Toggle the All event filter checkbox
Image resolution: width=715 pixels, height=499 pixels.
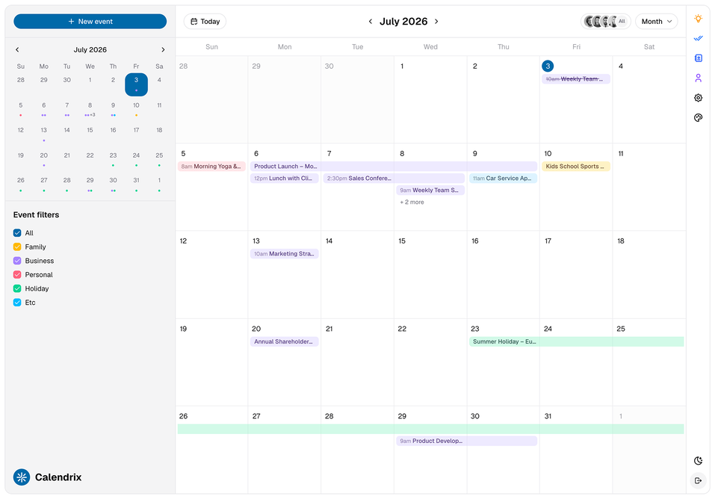point(17,233)
